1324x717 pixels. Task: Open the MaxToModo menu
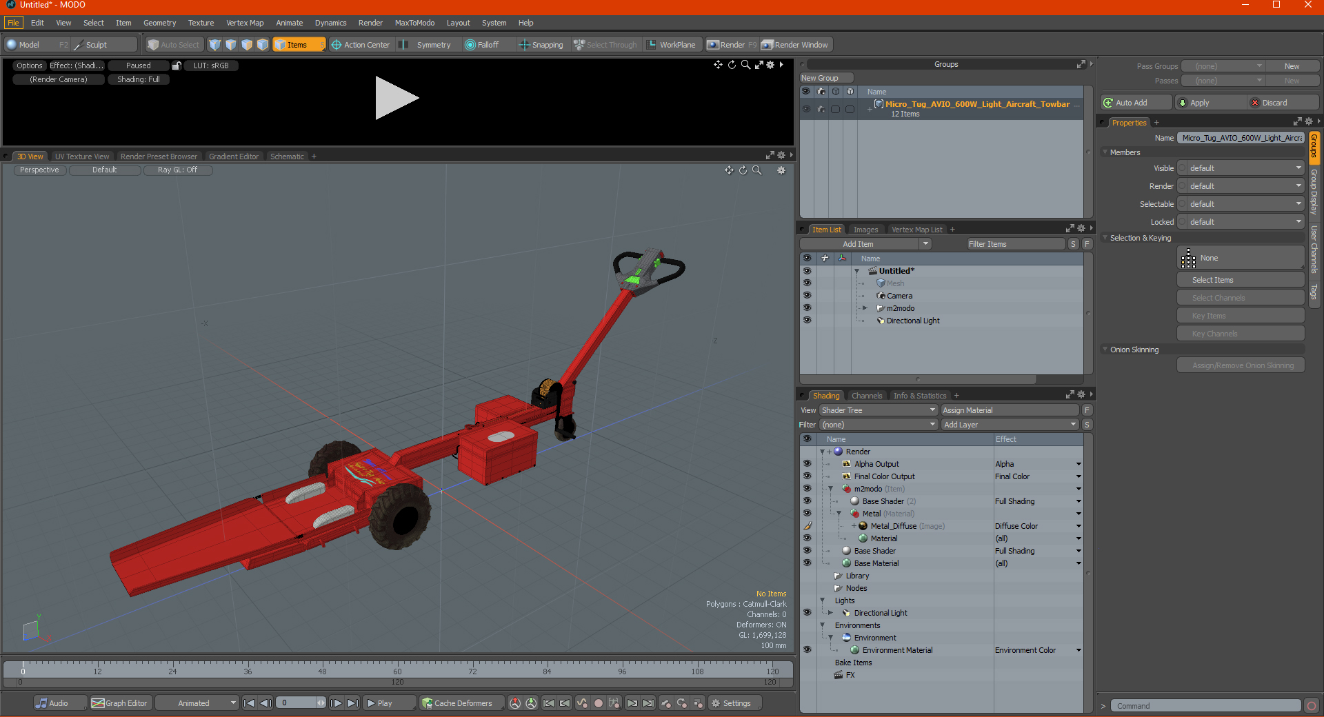(x=414, y=23)
